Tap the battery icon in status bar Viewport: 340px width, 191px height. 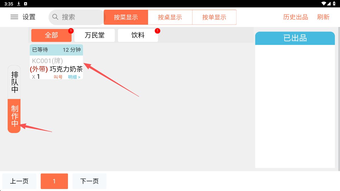click(x=335, y=4)
